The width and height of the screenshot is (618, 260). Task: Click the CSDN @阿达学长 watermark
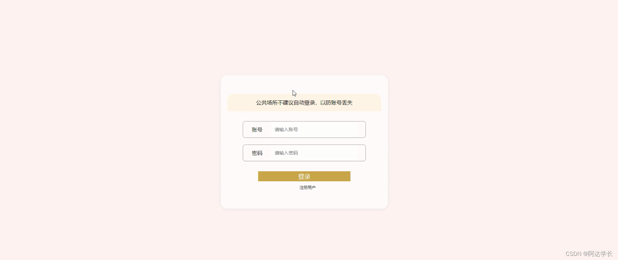tap(589, 254)
